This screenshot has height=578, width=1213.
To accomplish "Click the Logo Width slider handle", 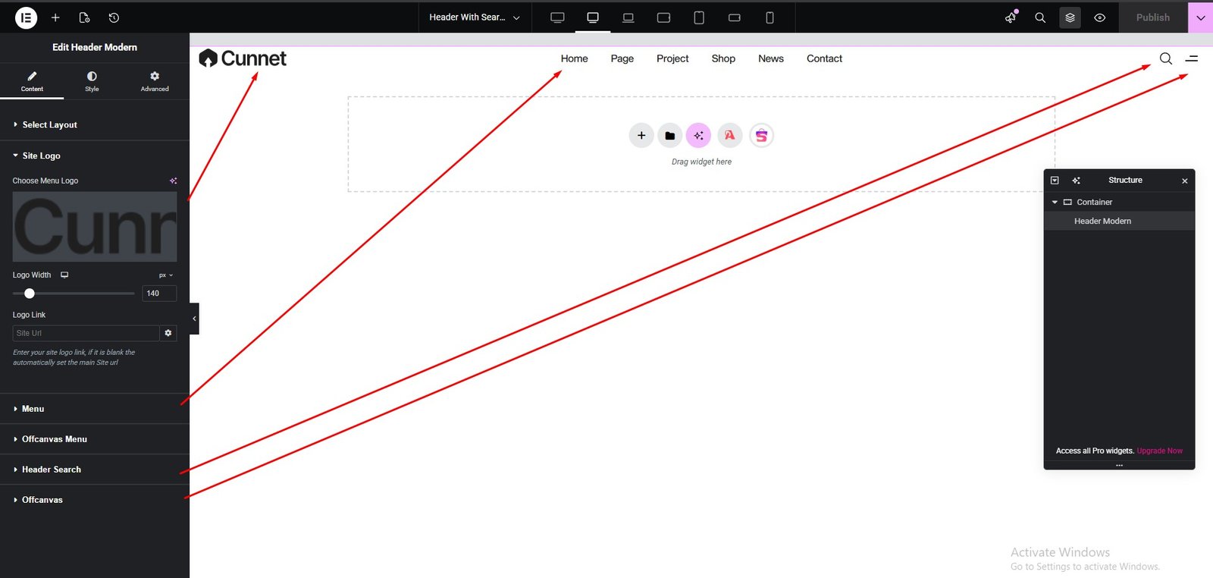I will point(30,294).
